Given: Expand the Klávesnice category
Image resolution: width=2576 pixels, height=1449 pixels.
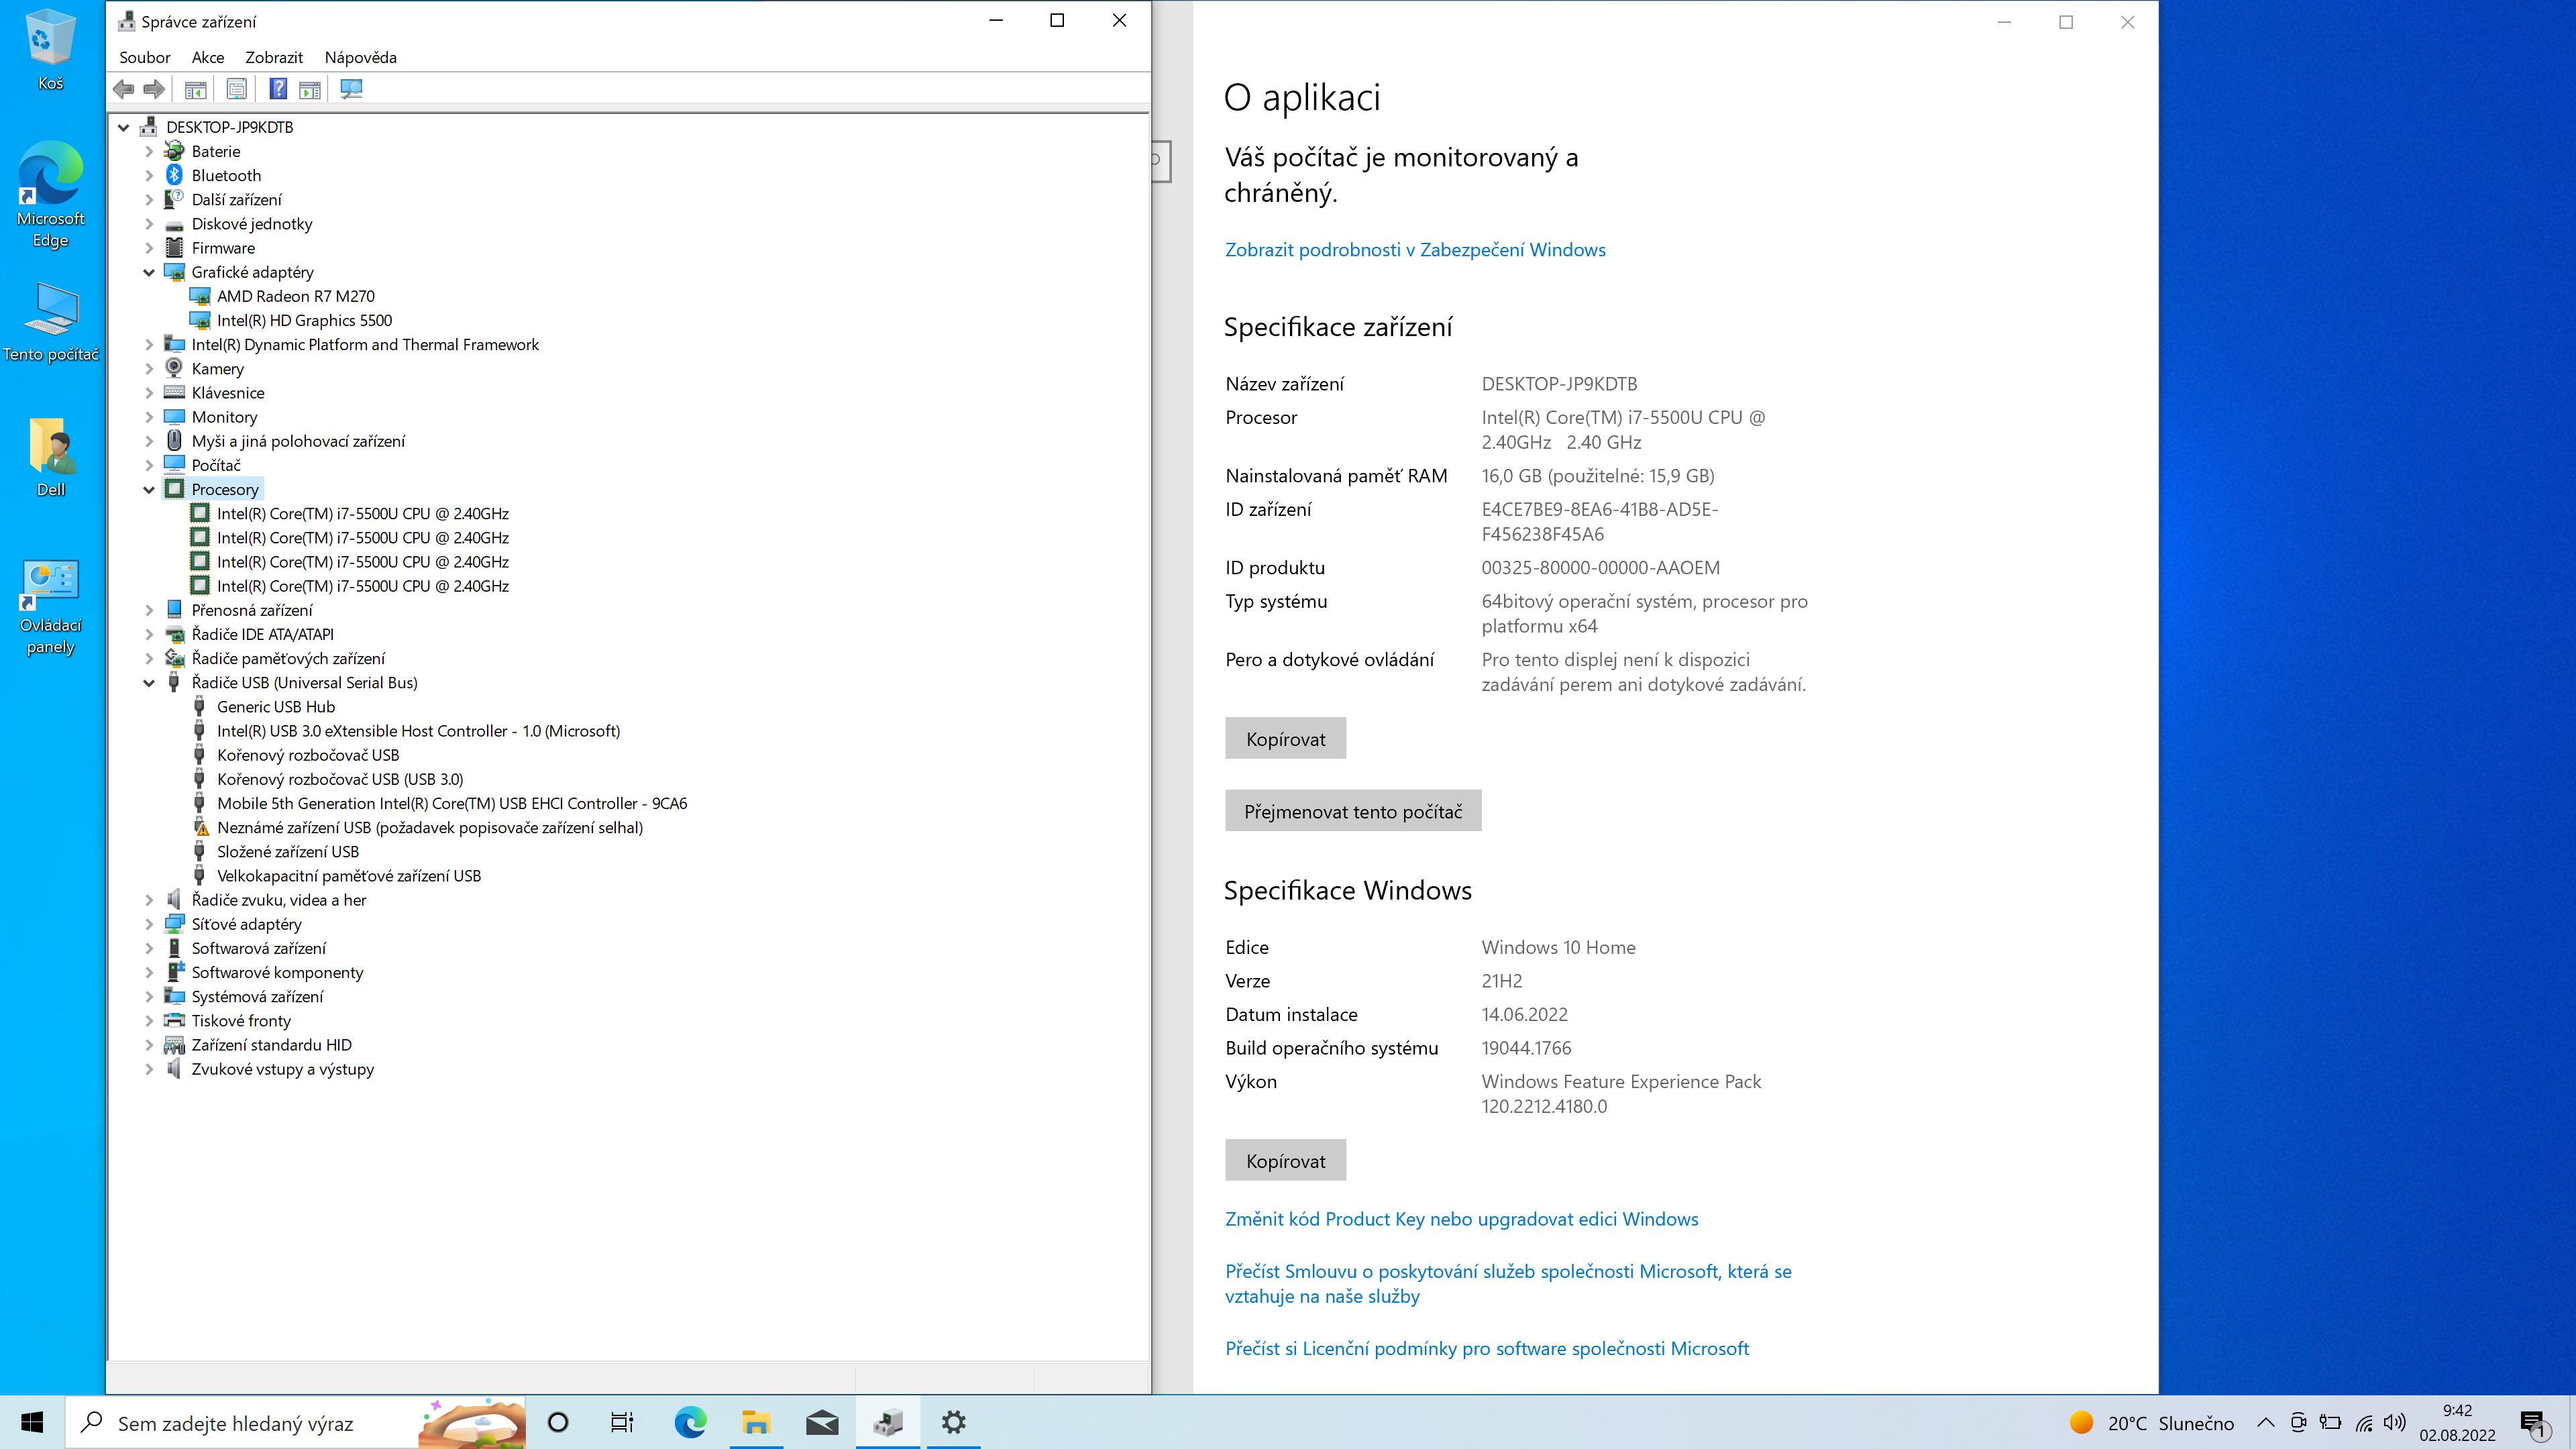Looking at the screenshot, I should click(149, 393).
